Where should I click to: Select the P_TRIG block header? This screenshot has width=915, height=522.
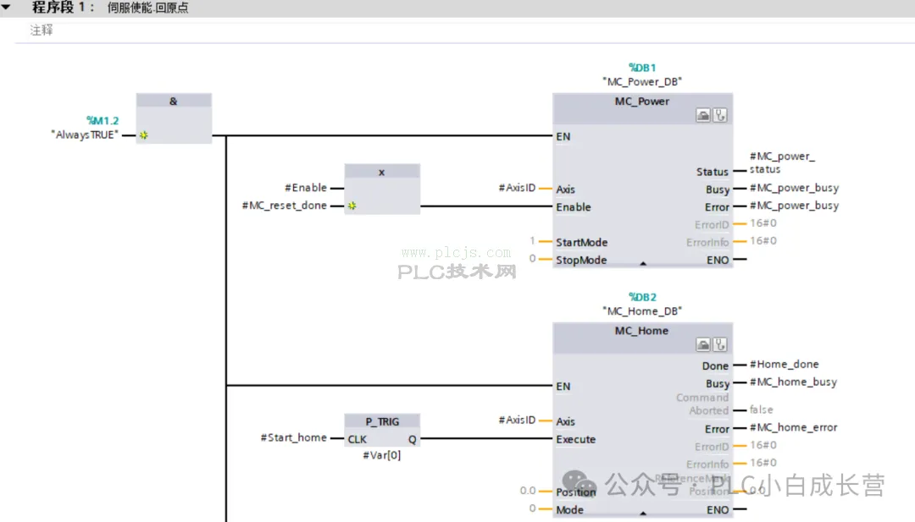pos(382,421)
